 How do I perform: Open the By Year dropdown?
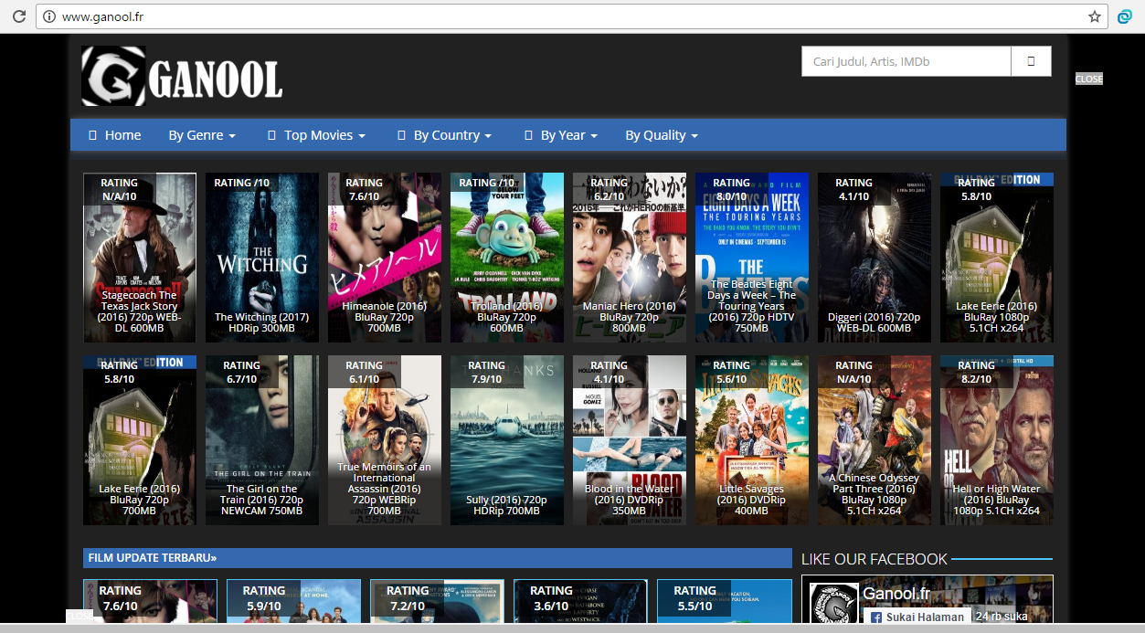(561, 135)
